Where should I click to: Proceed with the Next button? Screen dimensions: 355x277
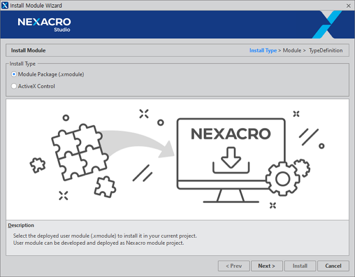tap(267, 266)
